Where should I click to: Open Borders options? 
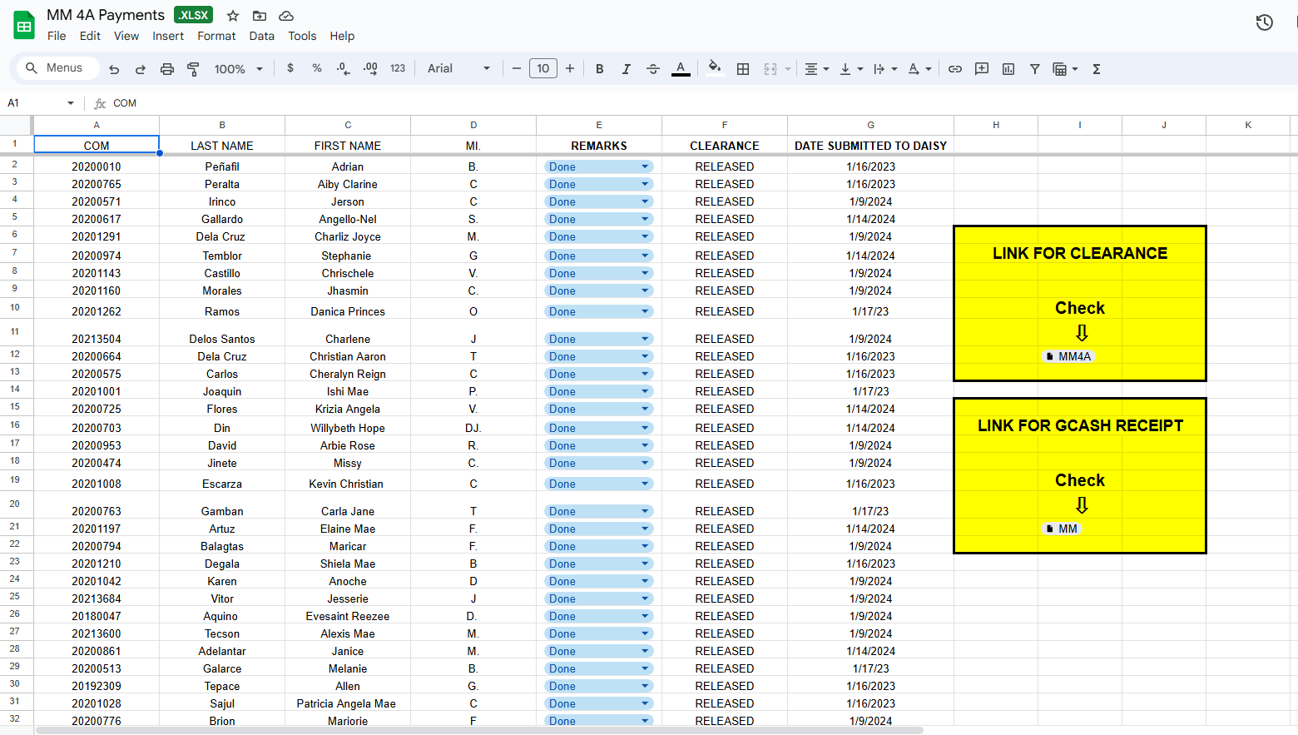[x=743, y=69]
